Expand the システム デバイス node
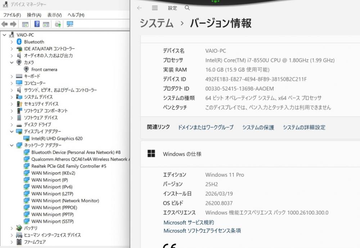 [12, 97]
